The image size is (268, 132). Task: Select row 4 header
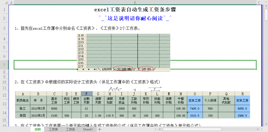pos(4,39)
